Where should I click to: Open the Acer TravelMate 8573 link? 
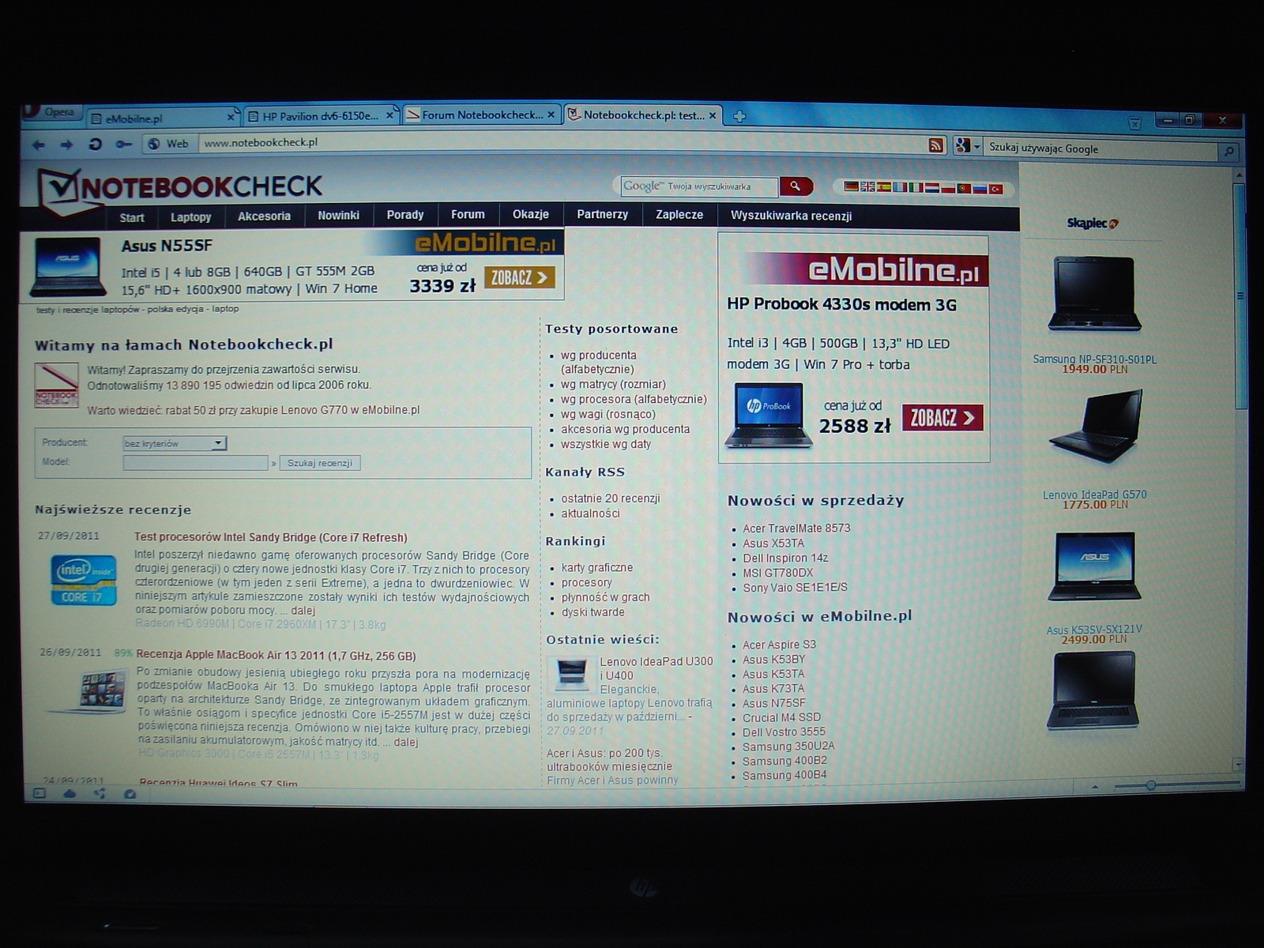point(796,529)
